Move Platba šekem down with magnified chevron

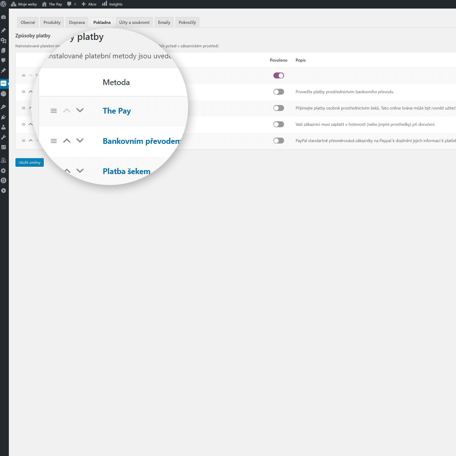point(80,171)
